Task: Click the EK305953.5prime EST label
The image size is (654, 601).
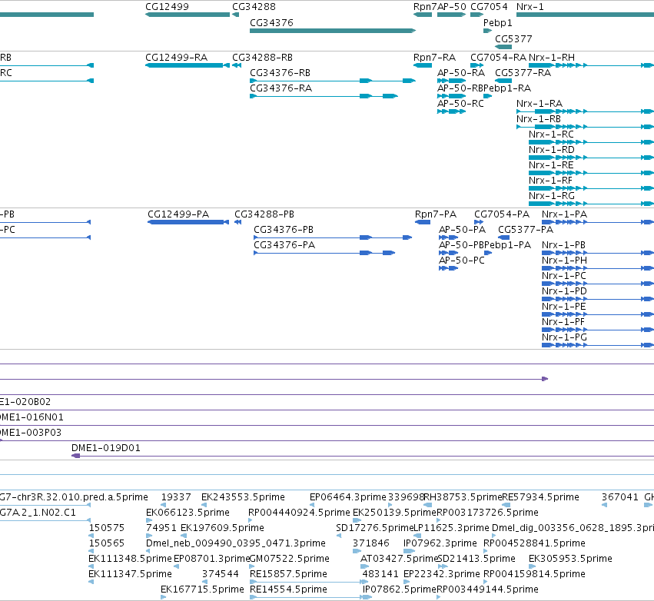Action: [x=570, y=559]
